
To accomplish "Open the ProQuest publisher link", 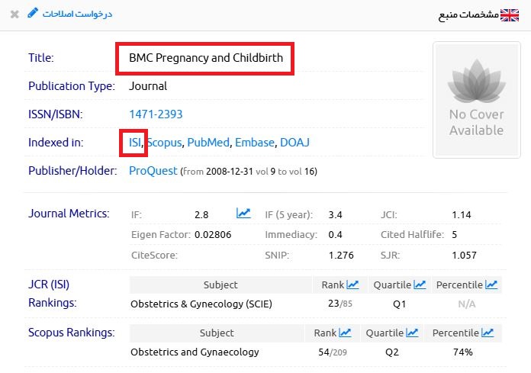I will pos(153,171).
